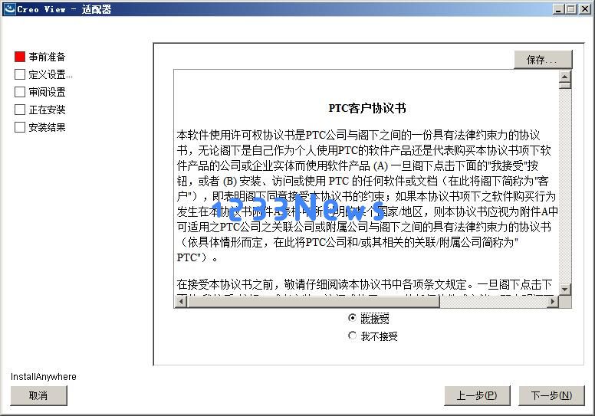
Task: Click the 下一步(N) button
Action: pos(551,395)
